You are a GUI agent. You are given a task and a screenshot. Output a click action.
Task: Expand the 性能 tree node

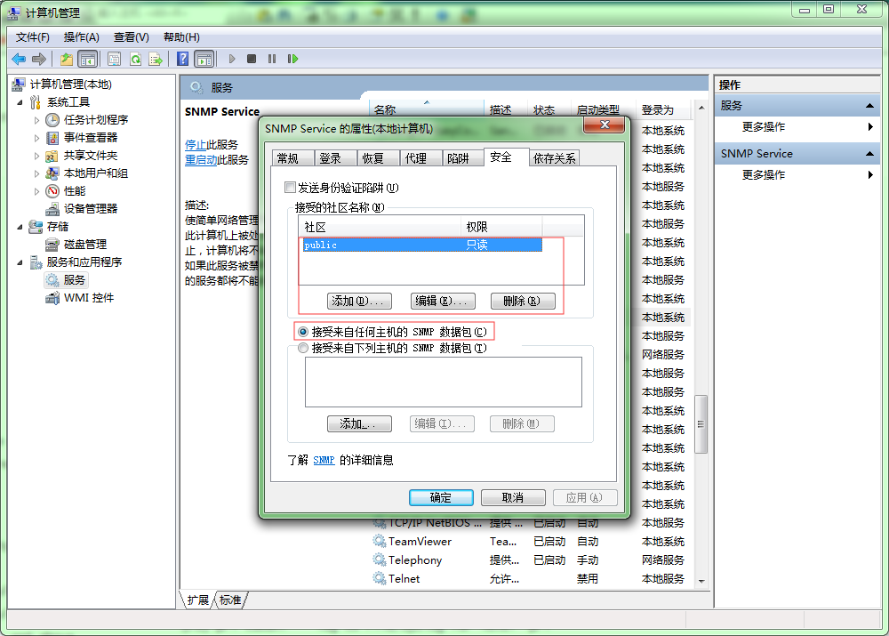click(x=36, y=191)
